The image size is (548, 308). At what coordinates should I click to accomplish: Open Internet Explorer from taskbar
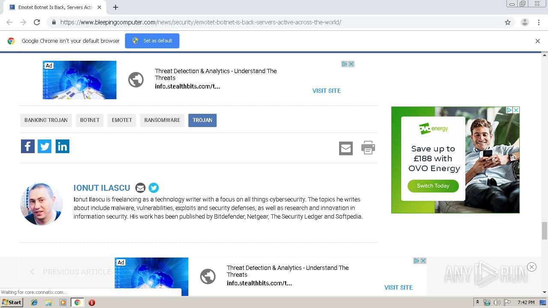coord(34,302)
